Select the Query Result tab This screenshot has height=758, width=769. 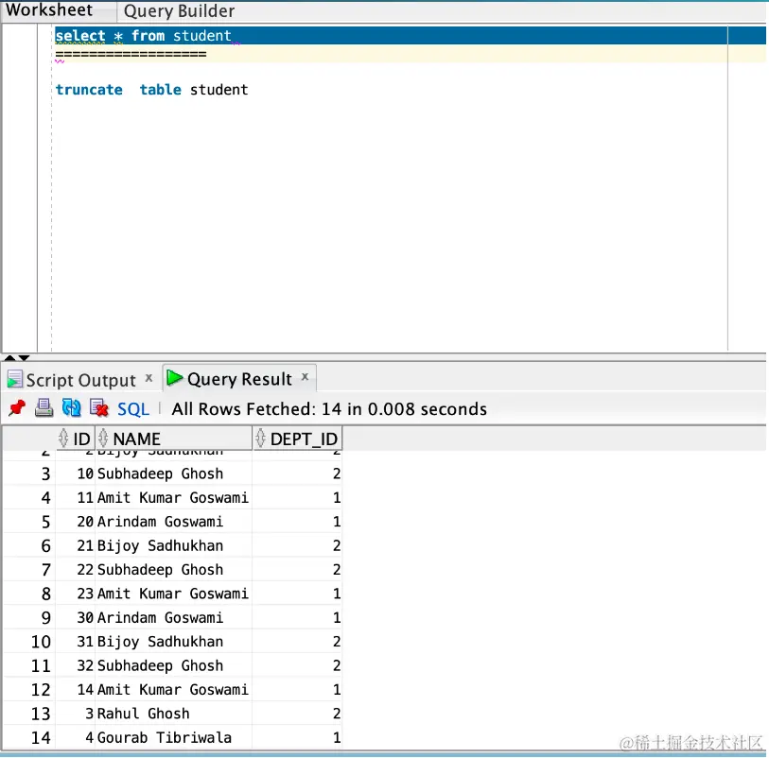(x=239, y=379)
